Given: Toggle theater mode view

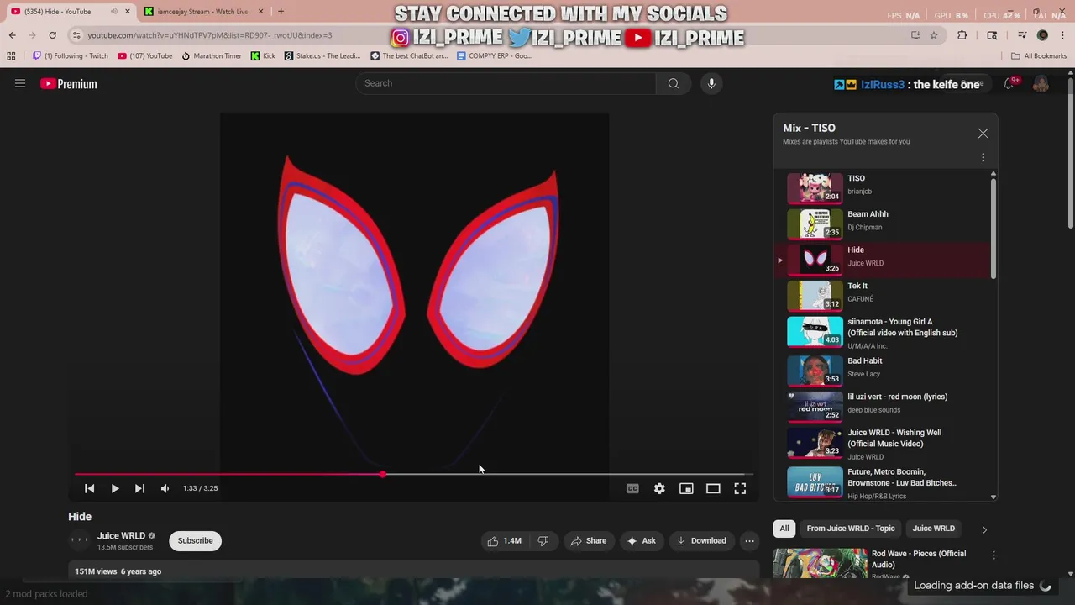Looking at the screenshot, I should point(713,488).
